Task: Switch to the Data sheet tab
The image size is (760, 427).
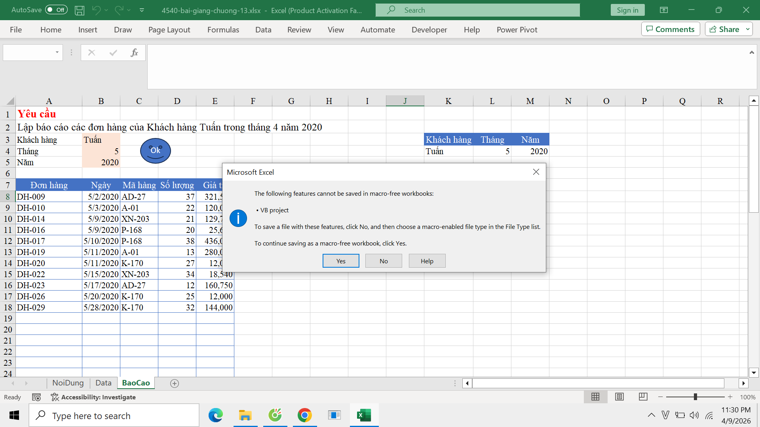Action: 103,383
